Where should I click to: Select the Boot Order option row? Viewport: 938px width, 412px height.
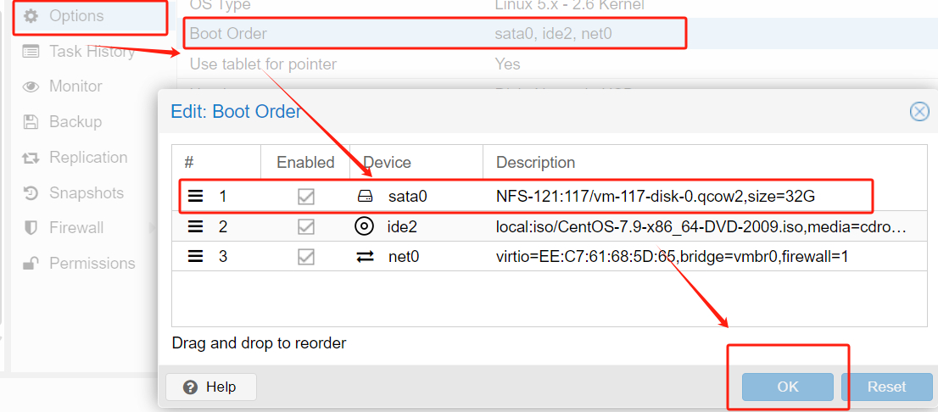557,34
